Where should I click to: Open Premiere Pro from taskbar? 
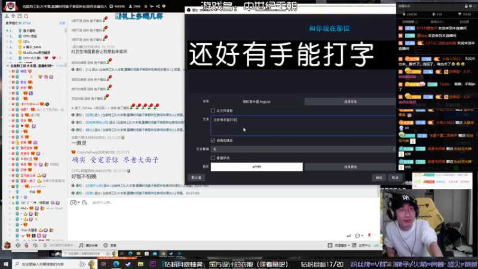tap(153, 264)
